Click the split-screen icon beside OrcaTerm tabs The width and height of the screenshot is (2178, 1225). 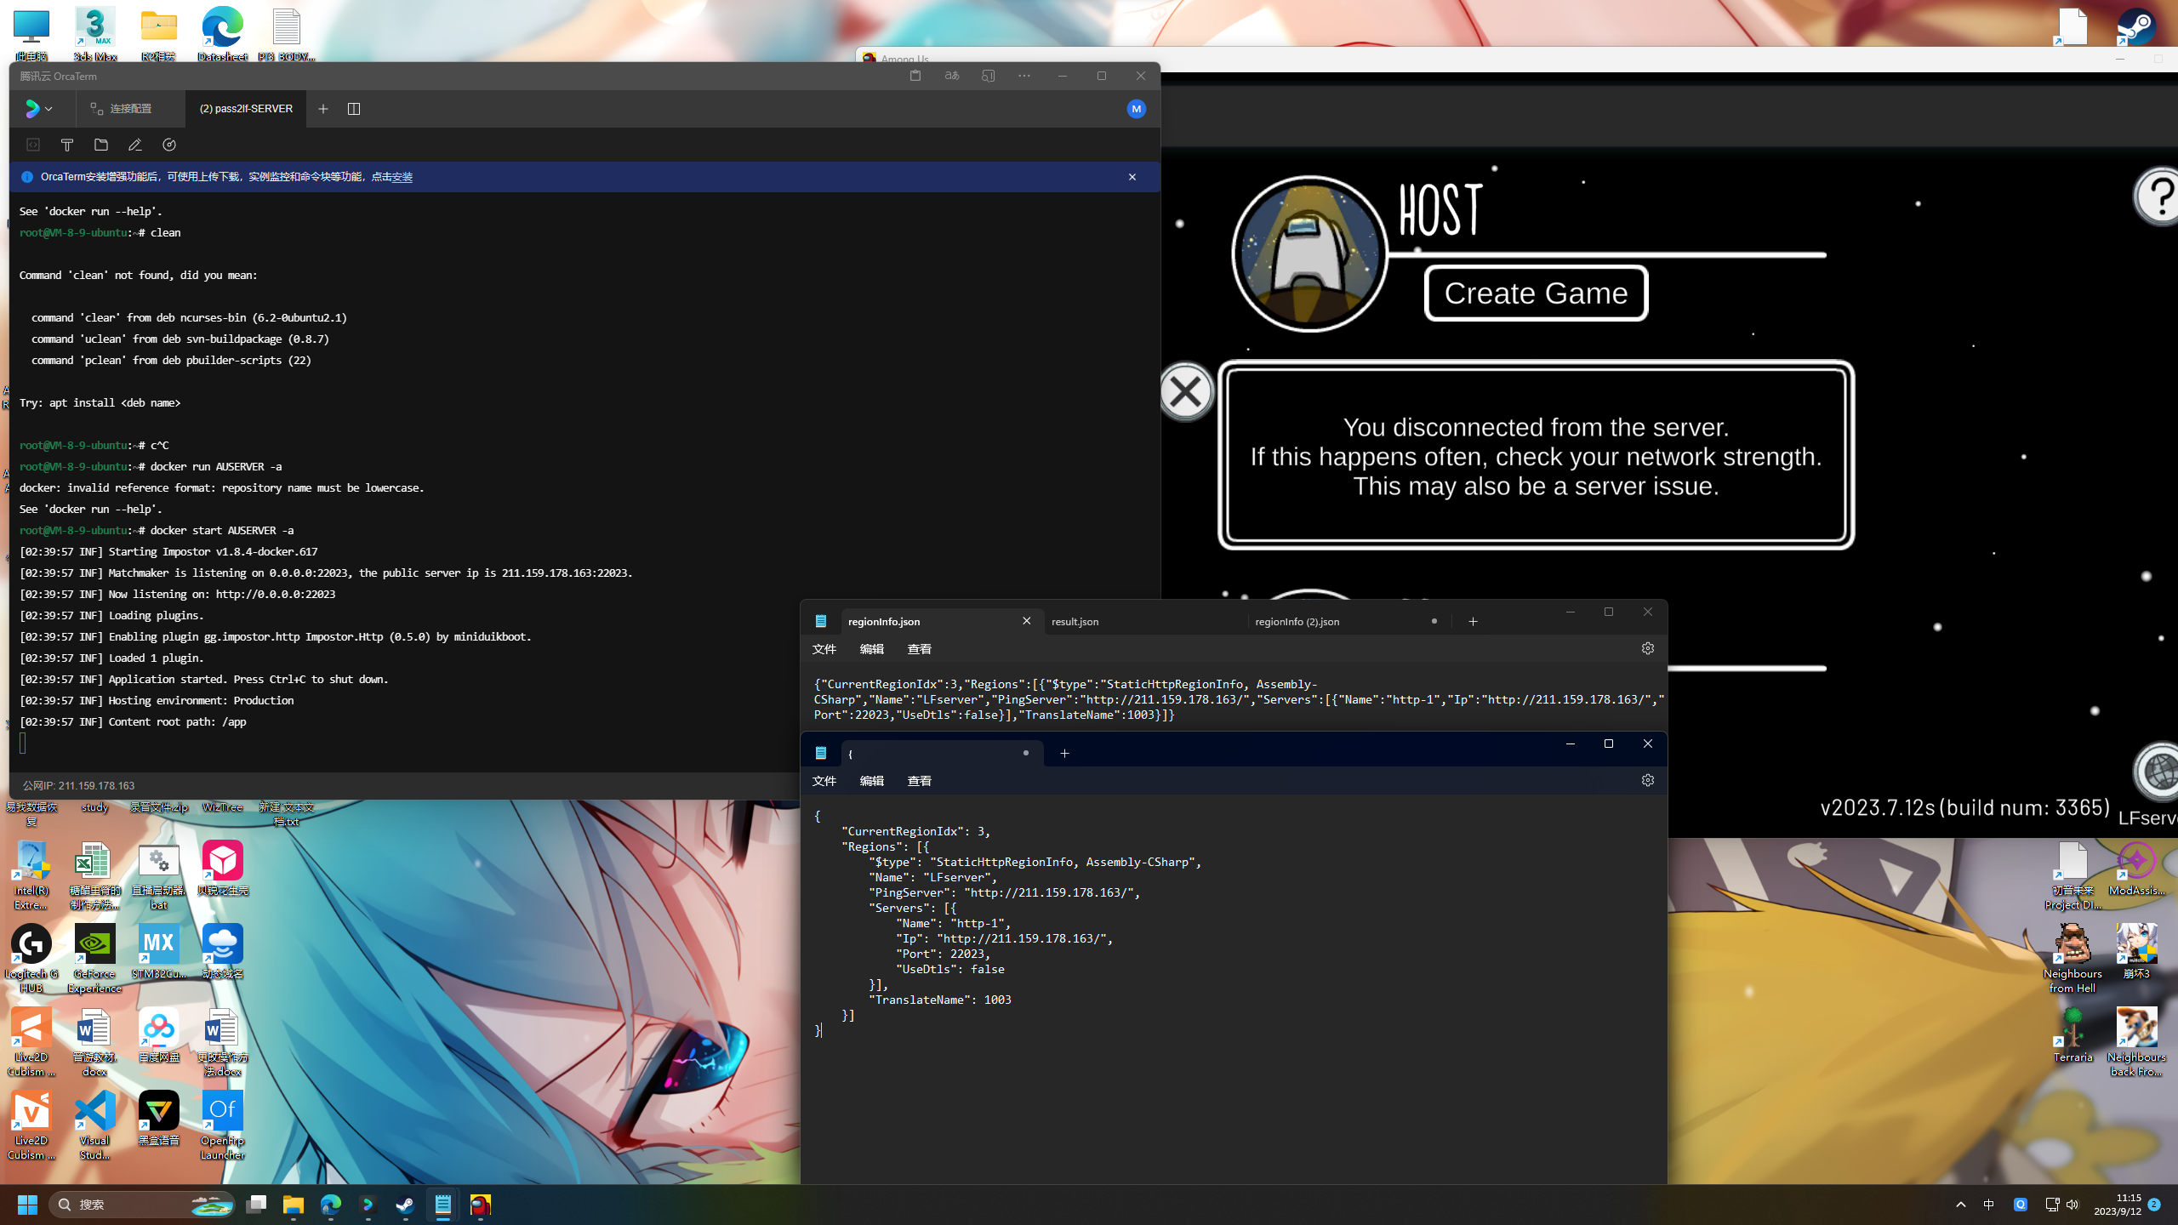[354, 109]
